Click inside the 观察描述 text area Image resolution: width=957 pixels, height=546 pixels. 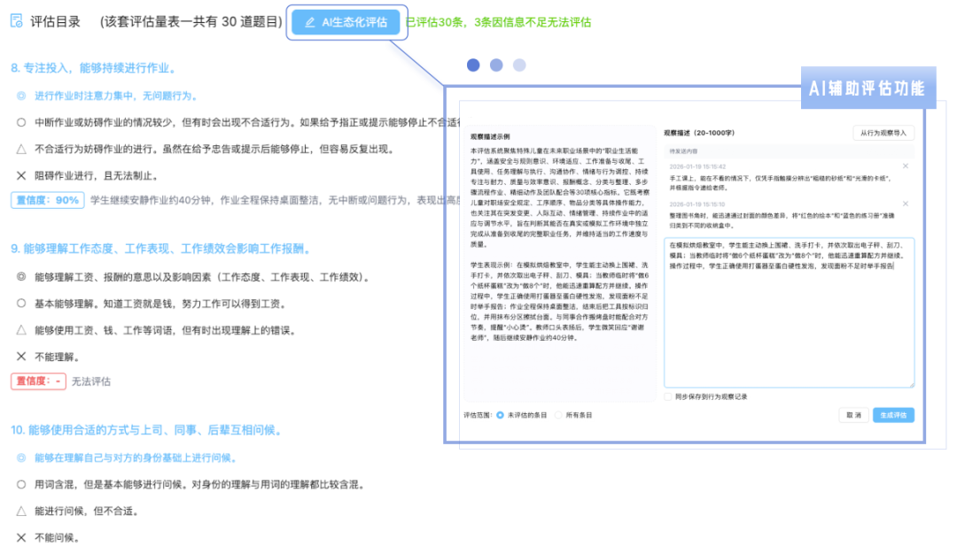[x=790, y=312]
